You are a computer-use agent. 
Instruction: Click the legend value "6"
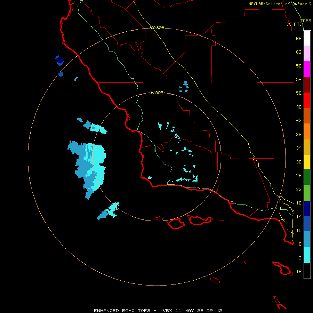300,244
